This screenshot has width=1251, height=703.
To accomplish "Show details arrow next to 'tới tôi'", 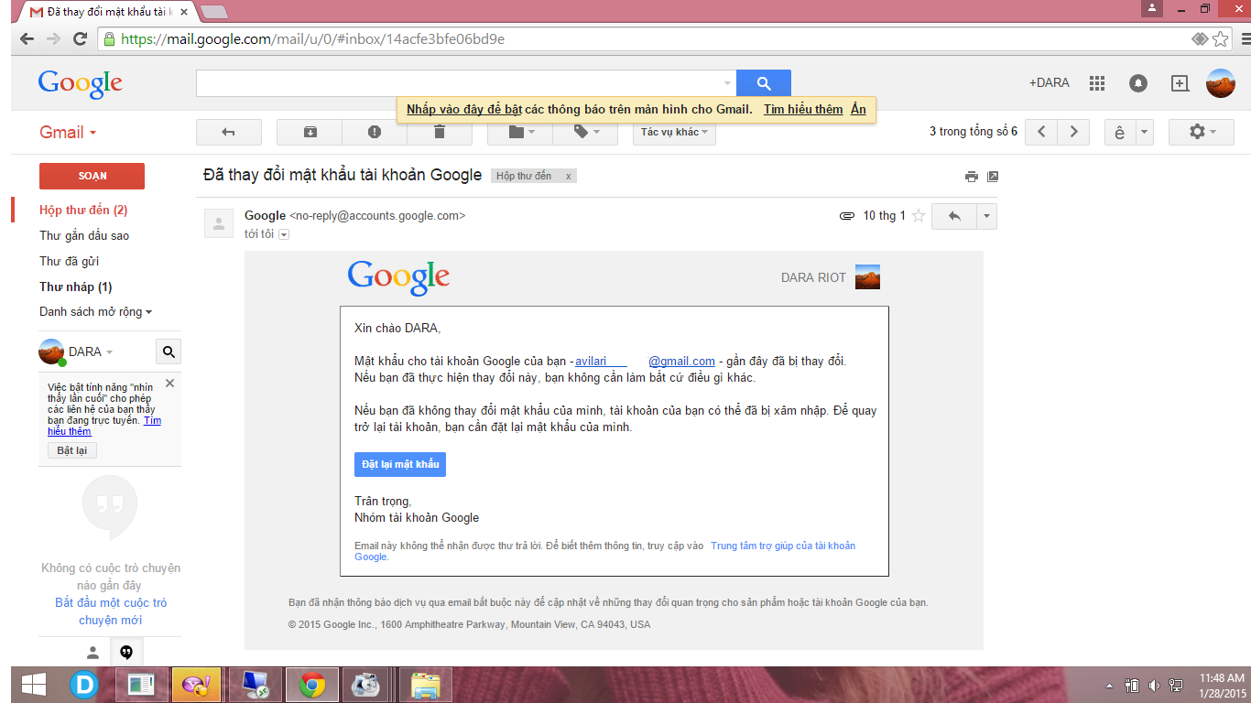I will click(x=284, y=234).
